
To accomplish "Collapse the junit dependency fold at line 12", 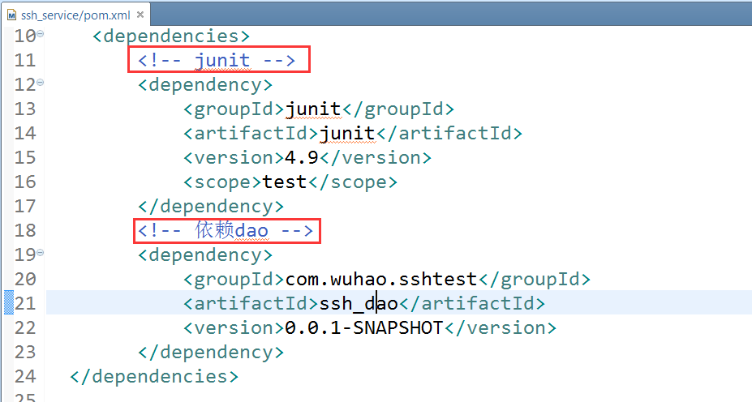I will point(41,83).
